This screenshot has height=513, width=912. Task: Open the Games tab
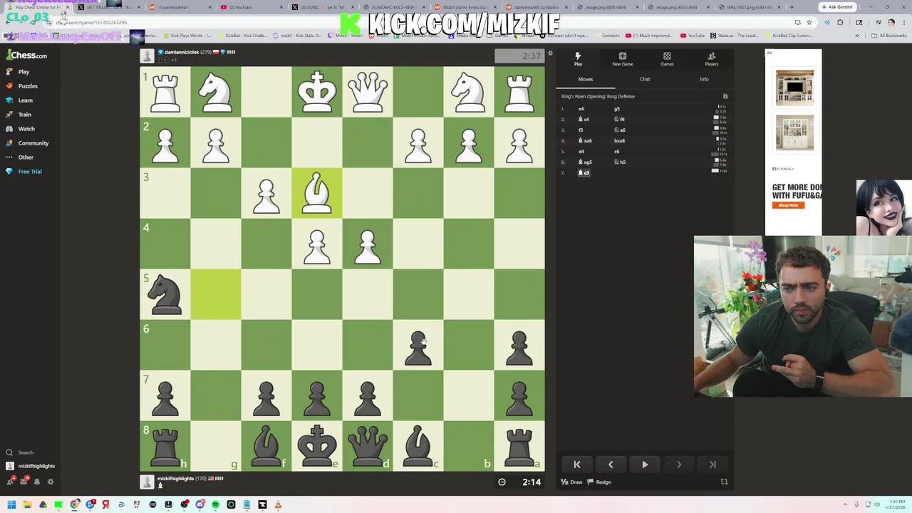click(667, 59)
